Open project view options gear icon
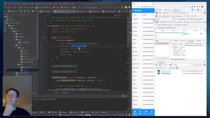Image resolution: width=210 pixels, height=118 pixels. [x=33, y=11]
